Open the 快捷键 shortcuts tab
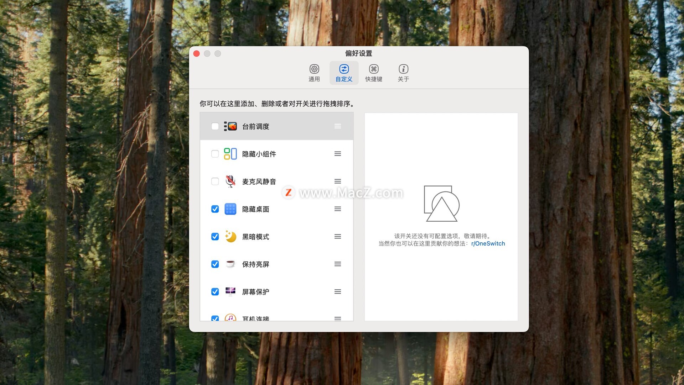The height and width of the screenshot is (385, 684). tap(373, 73)
